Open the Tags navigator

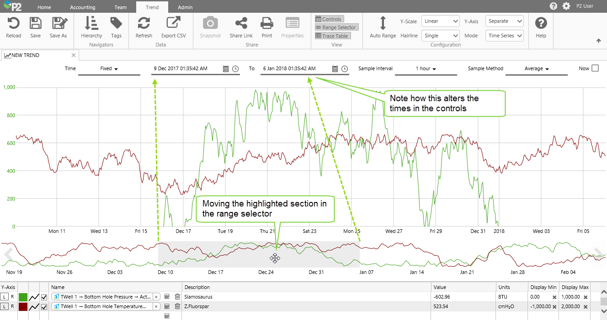coord(116,23)
